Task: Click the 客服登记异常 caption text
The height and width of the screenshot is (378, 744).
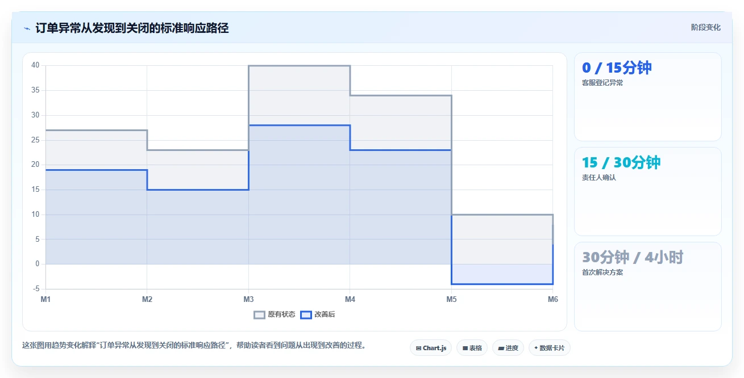Action: (602, 83)
